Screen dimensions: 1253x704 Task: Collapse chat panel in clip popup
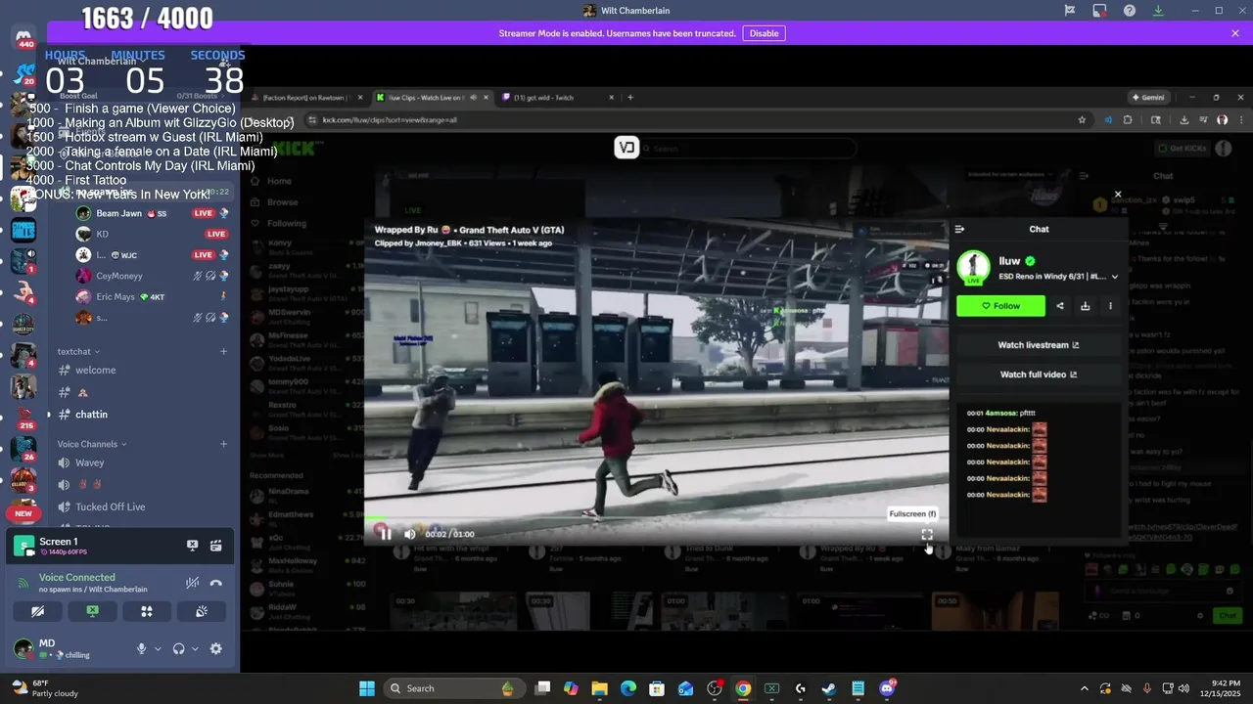click(x=959, y=229)
